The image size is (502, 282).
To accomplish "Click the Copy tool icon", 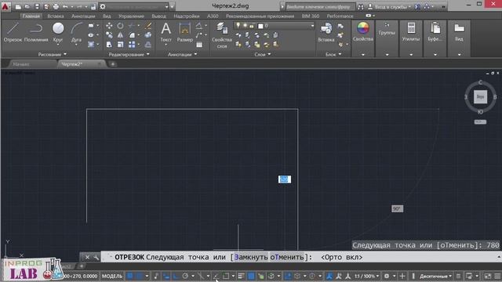I will point(109,35).
